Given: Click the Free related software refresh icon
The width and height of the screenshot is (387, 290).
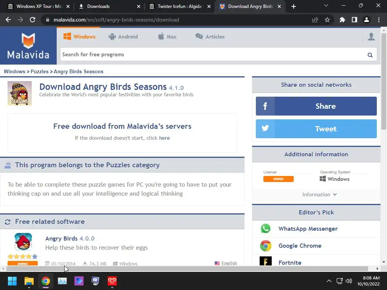Looking at the screenshot, I should (x=8, y=222).
